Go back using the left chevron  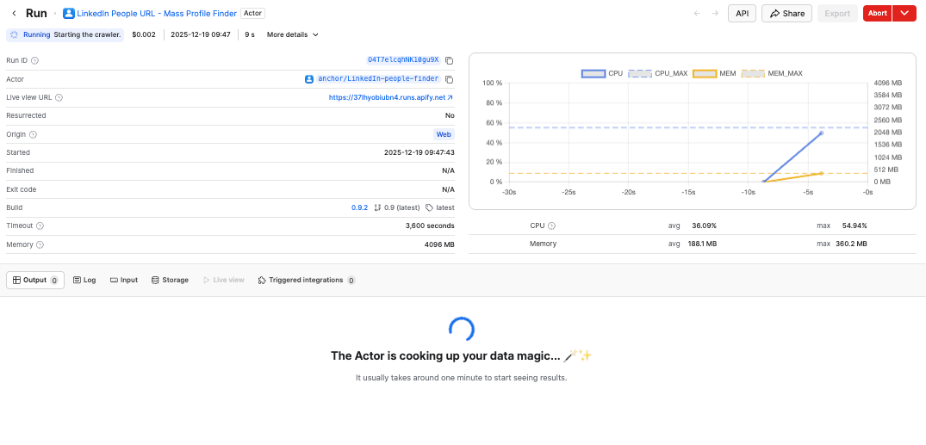point(14,13)
